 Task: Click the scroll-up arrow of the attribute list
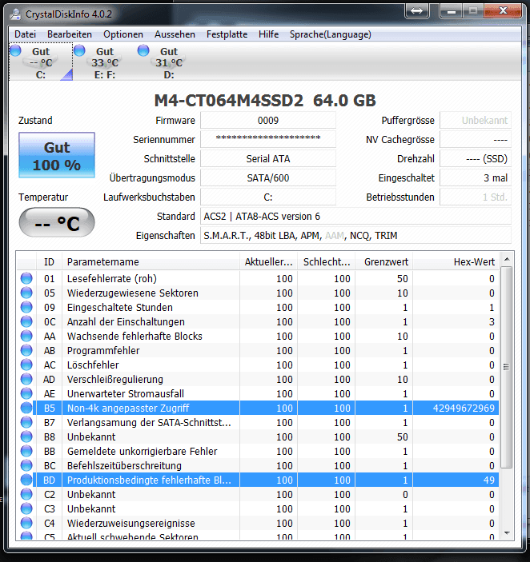coord(507,259)
